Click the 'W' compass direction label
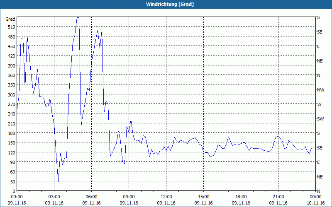The image size is (332, 207). 319,104
